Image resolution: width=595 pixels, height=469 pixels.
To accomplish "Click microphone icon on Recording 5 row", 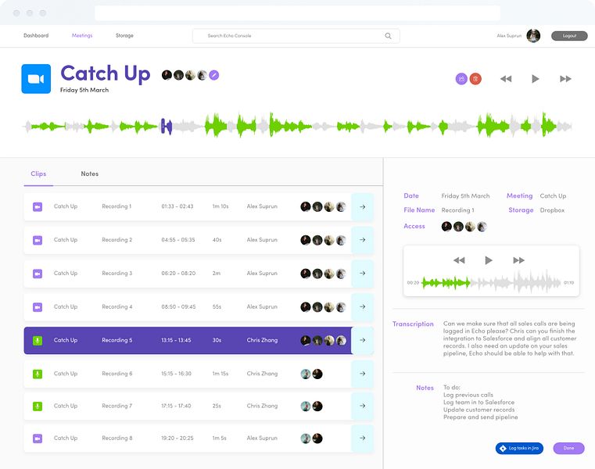I will [x=38, y=340].
